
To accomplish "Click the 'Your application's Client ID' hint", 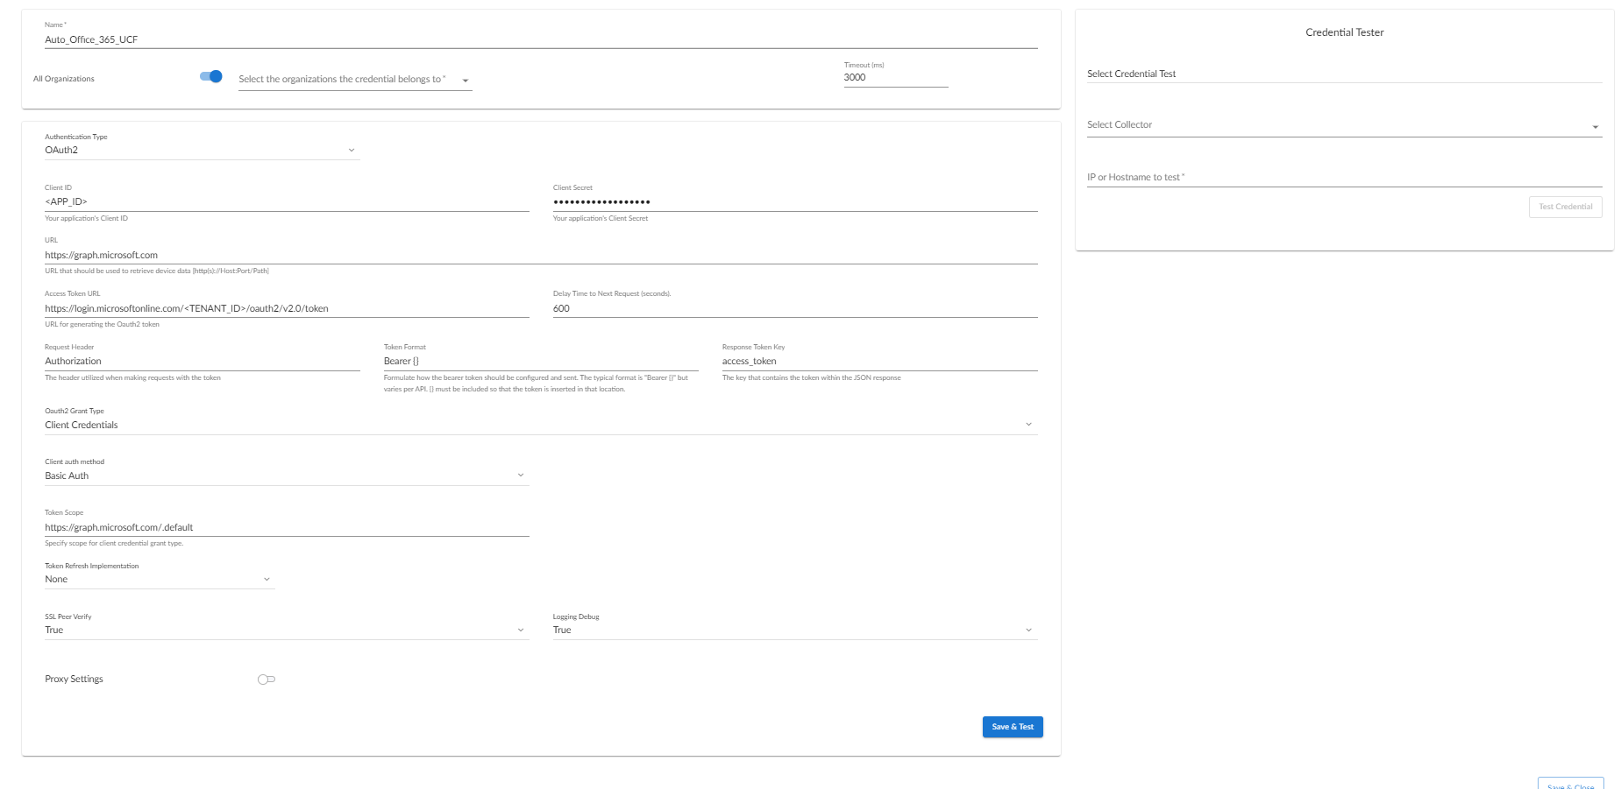I will tap(86, 218).
